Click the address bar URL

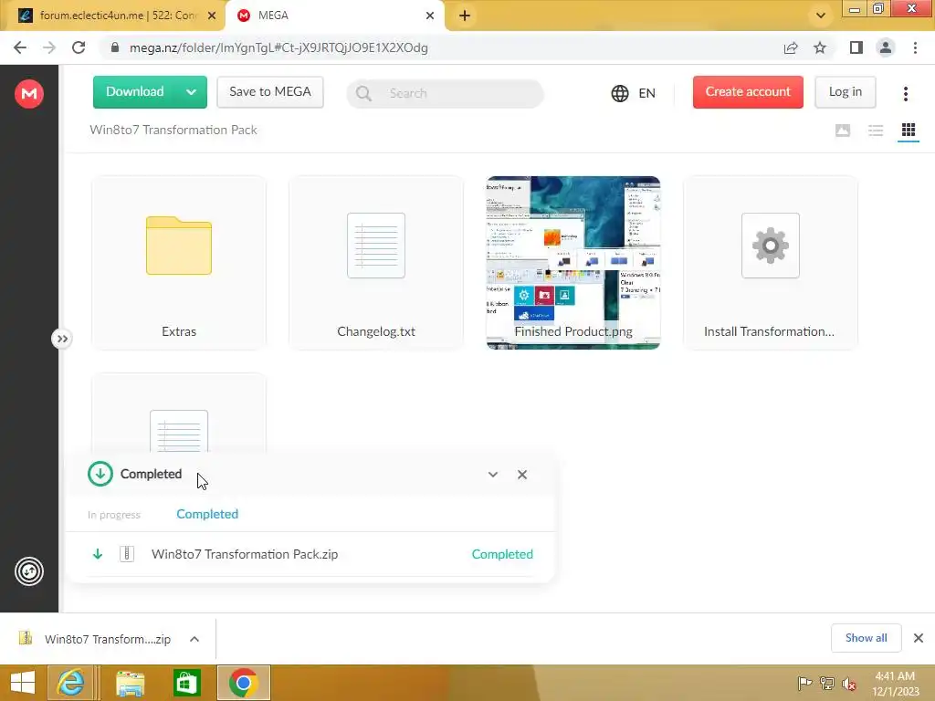(278, 47)
